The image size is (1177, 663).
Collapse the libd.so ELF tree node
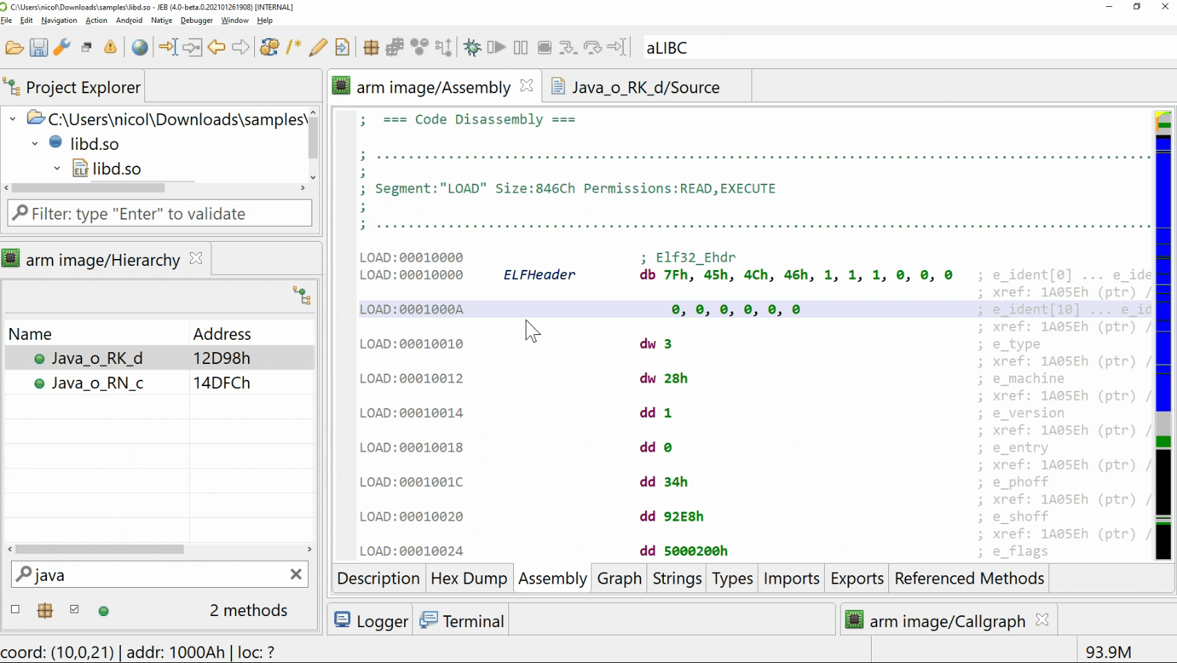pos(57,169)
